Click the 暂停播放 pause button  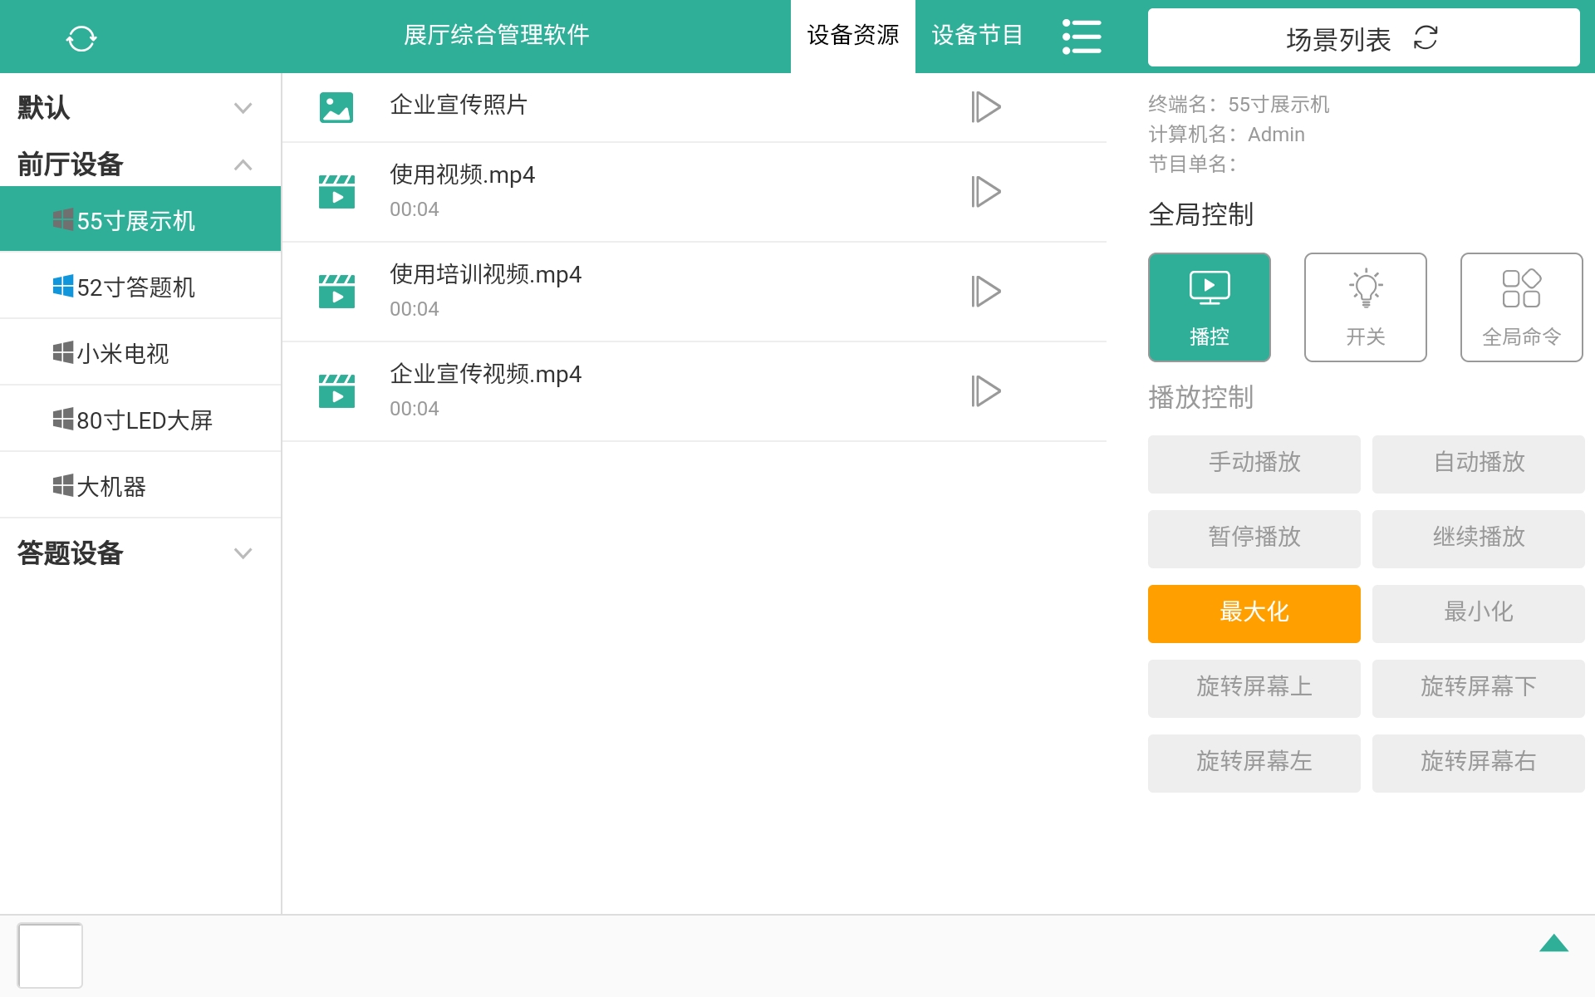(1254, 538)
